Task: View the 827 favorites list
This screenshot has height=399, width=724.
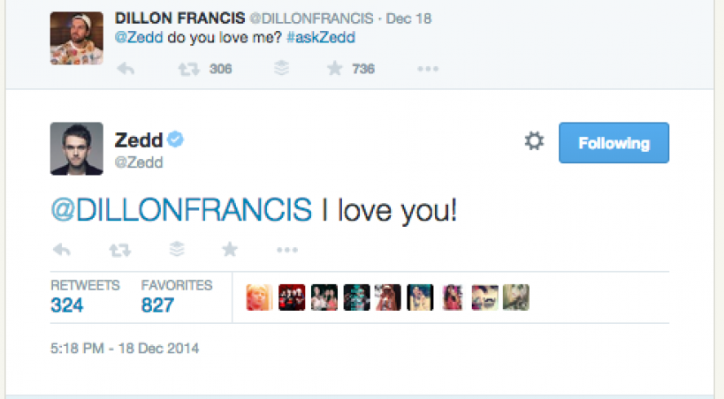Action: [157, 305]
